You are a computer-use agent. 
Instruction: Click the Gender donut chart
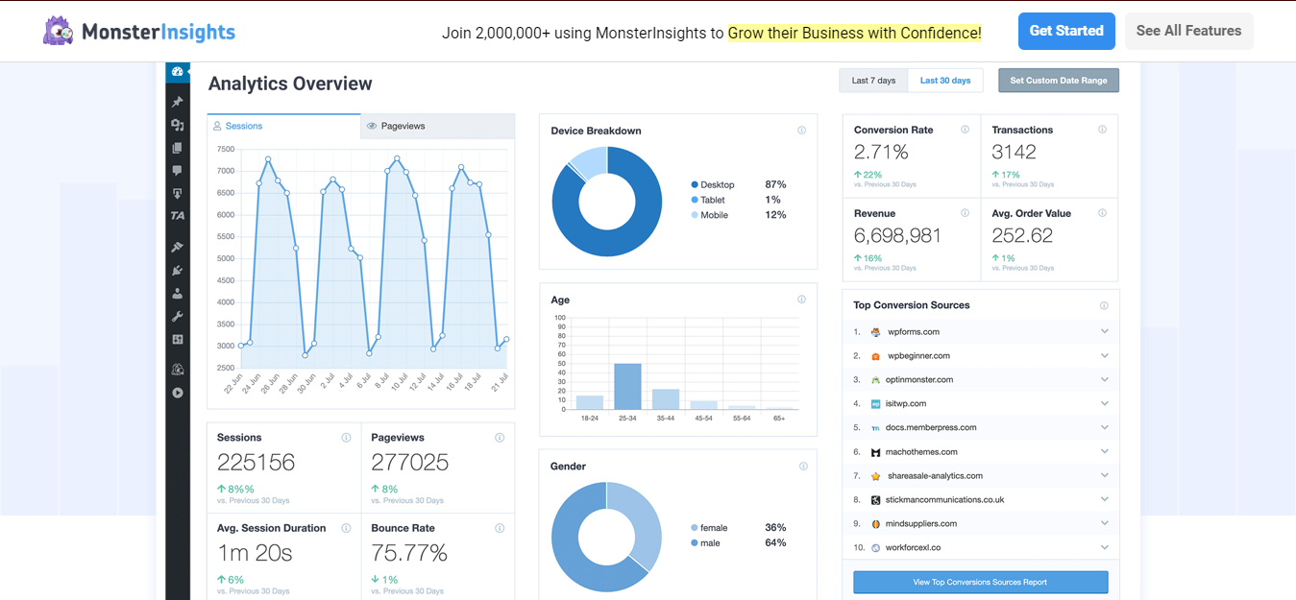coord(607,537)
